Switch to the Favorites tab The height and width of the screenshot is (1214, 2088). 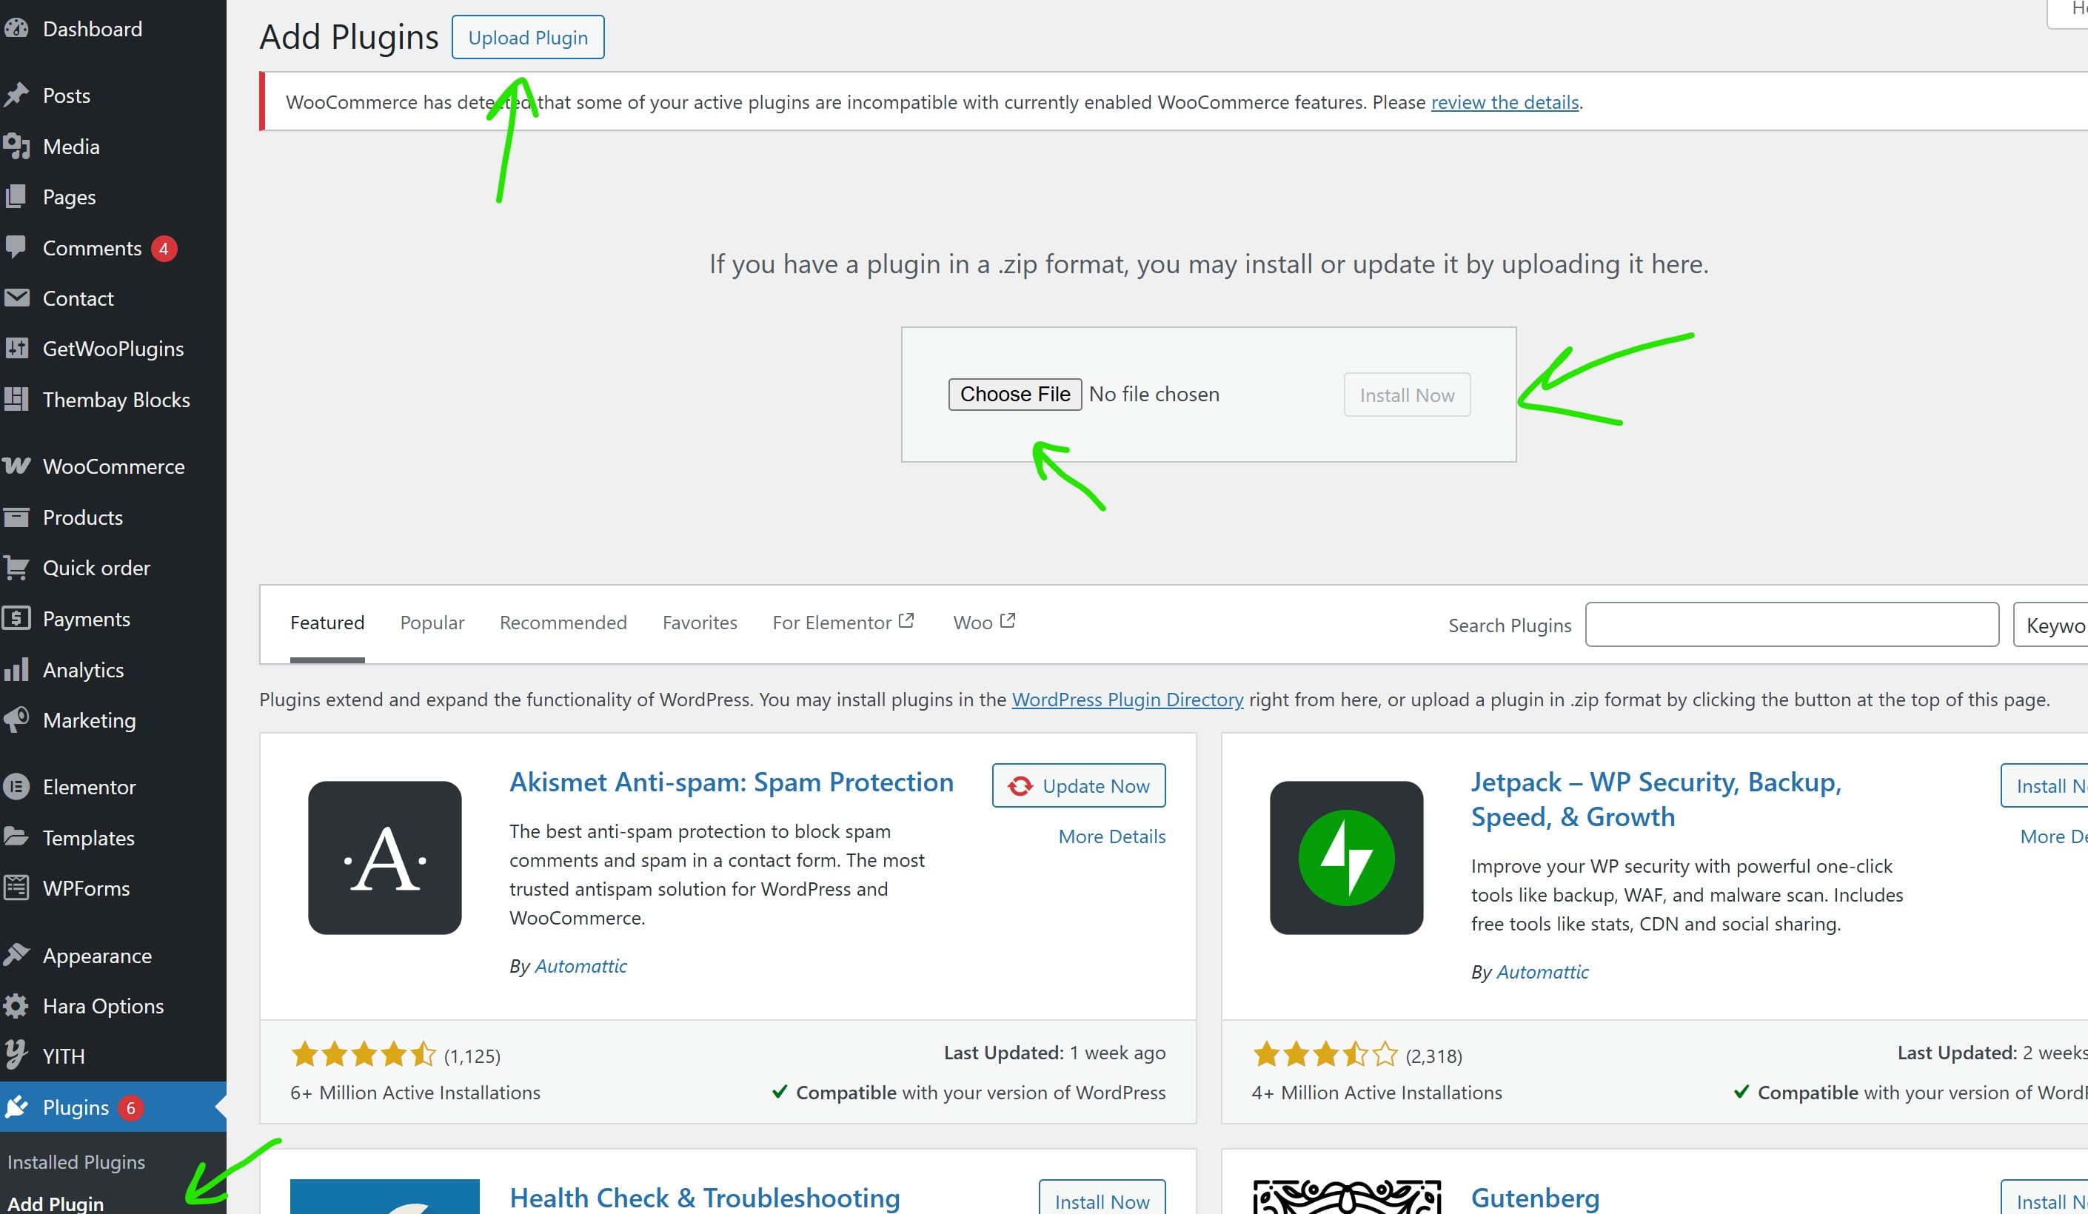tap(700, 623)
